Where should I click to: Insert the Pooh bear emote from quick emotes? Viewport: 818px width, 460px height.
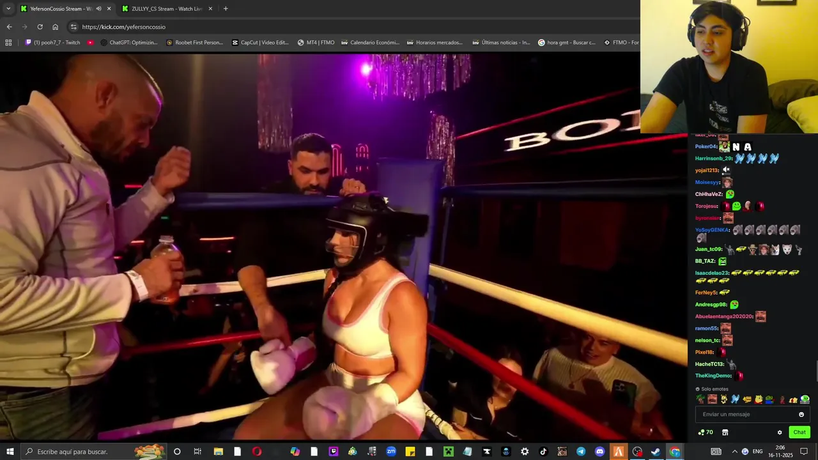pos(759,399)
